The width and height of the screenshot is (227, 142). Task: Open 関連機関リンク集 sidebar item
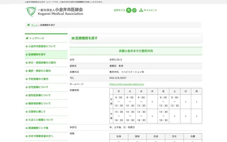pos(38,128)
